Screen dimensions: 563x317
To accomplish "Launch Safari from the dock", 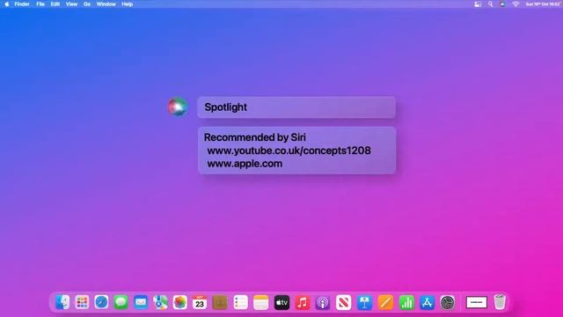I will [x=101, y=302].
